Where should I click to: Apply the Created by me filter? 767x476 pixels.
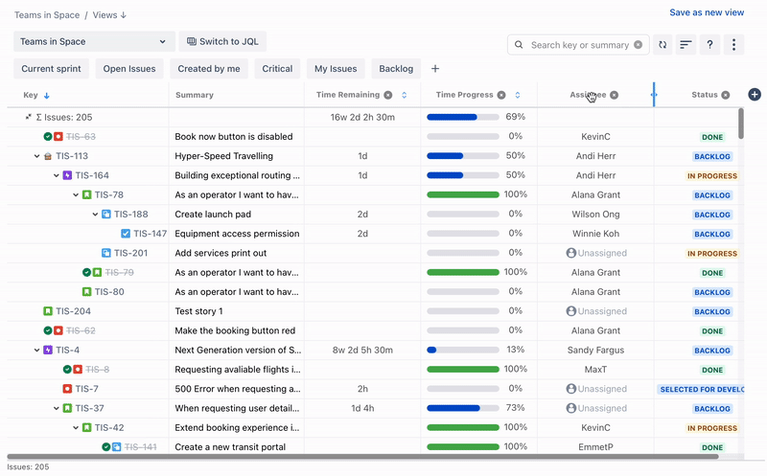click(209, 68)
